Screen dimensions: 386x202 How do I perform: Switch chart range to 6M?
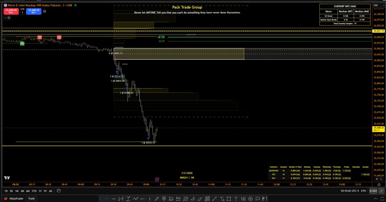point(28,191)
